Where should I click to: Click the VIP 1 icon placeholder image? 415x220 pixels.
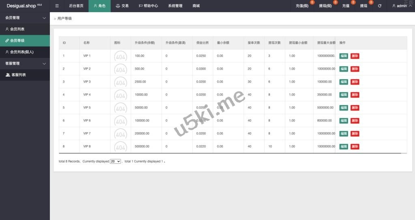[x=120, y=56]
